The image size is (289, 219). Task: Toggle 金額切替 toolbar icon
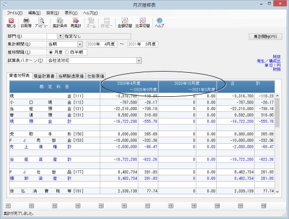(x=125, y=23)
